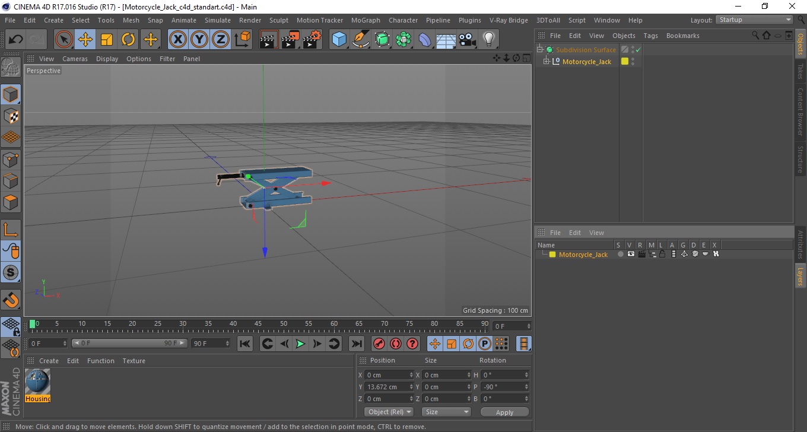Open the Layout Startup dropdown
This screenshot has height=432, width=807.
(x=754, y=20)
